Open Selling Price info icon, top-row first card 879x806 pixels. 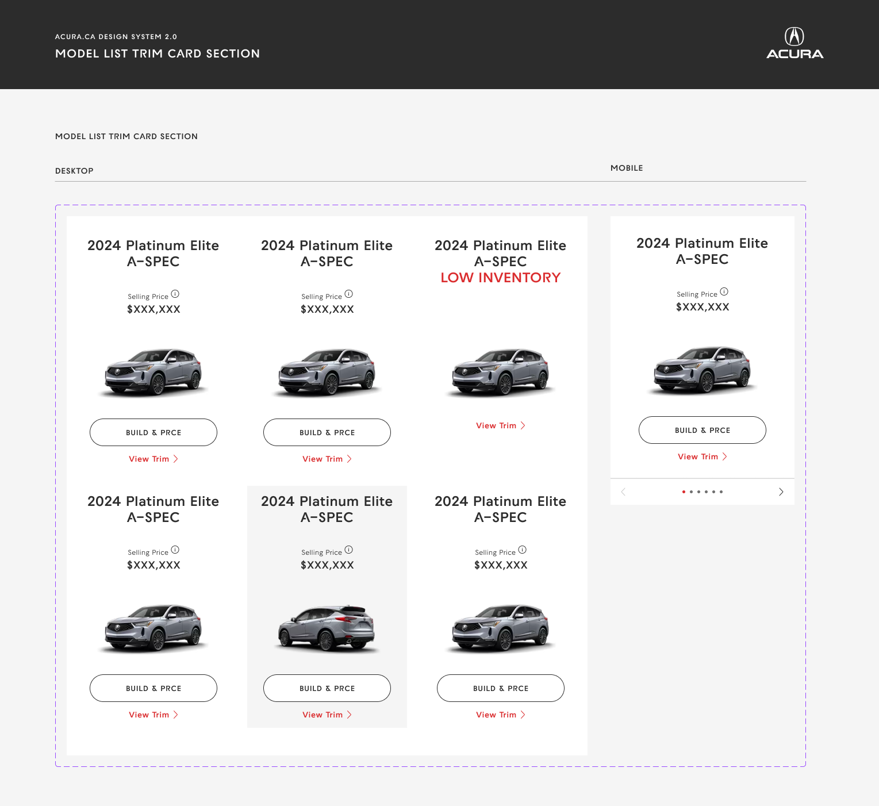click(x=175, y=294)
